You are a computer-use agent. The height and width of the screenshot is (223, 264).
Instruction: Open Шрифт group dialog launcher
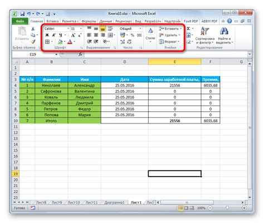click(81, 48)
